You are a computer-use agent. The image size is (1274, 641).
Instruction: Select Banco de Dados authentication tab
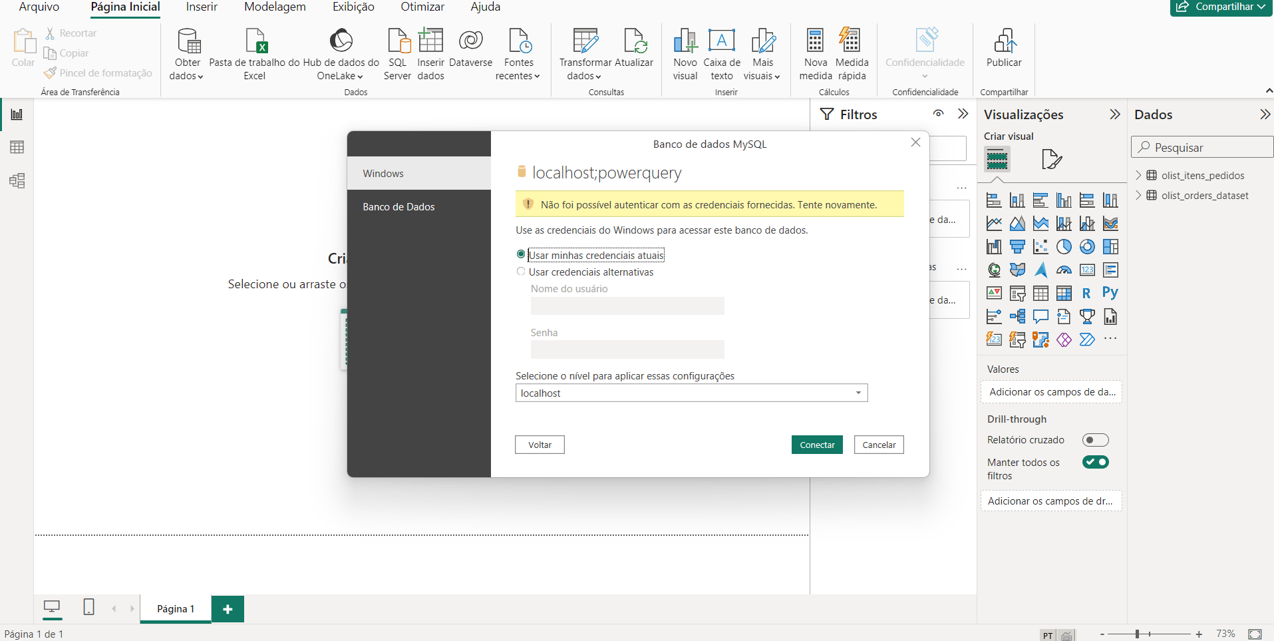click(x=419, y=207)
